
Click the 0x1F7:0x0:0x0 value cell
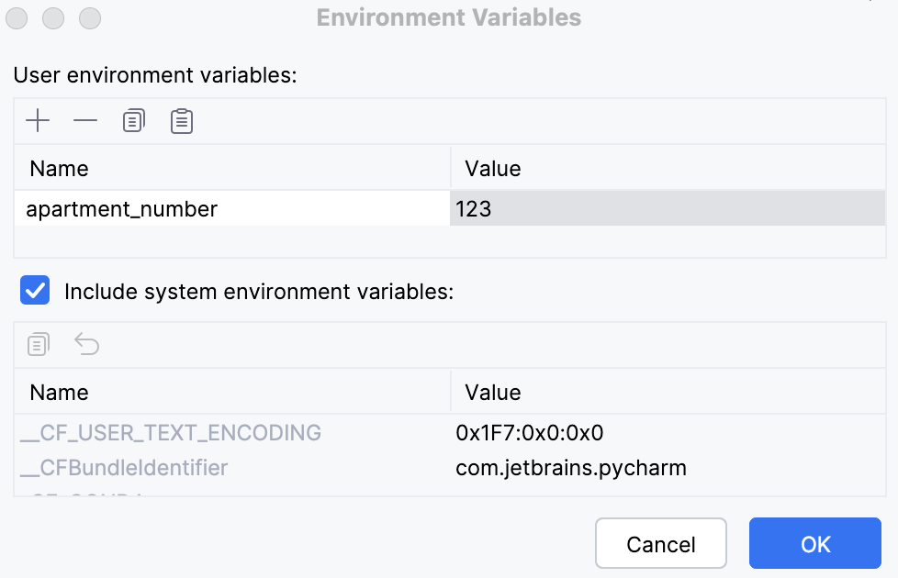click(x=528, y=432)
